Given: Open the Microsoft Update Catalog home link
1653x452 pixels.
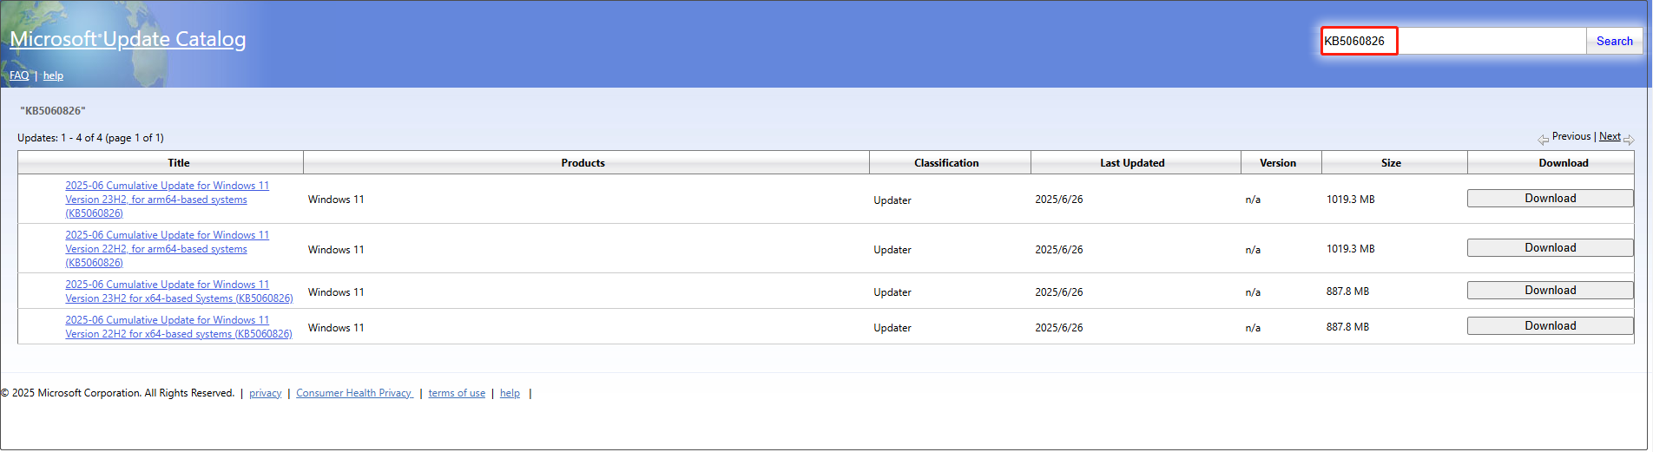Looking at the screenshot, I should 128,39.
